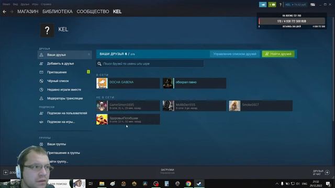335x188 pixels.
Task: Open the KEL profile tab in navigation
Action: (x=117, y=11)
